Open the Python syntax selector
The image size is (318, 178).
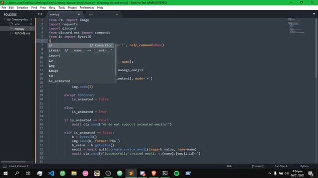tap(304, 166)
